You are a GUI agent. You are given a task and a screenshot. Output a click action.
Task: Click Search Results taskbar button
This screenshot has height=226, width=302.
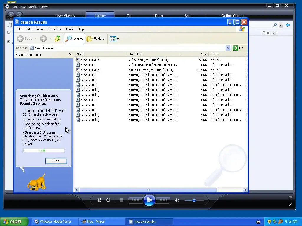[x=149, y=222]
